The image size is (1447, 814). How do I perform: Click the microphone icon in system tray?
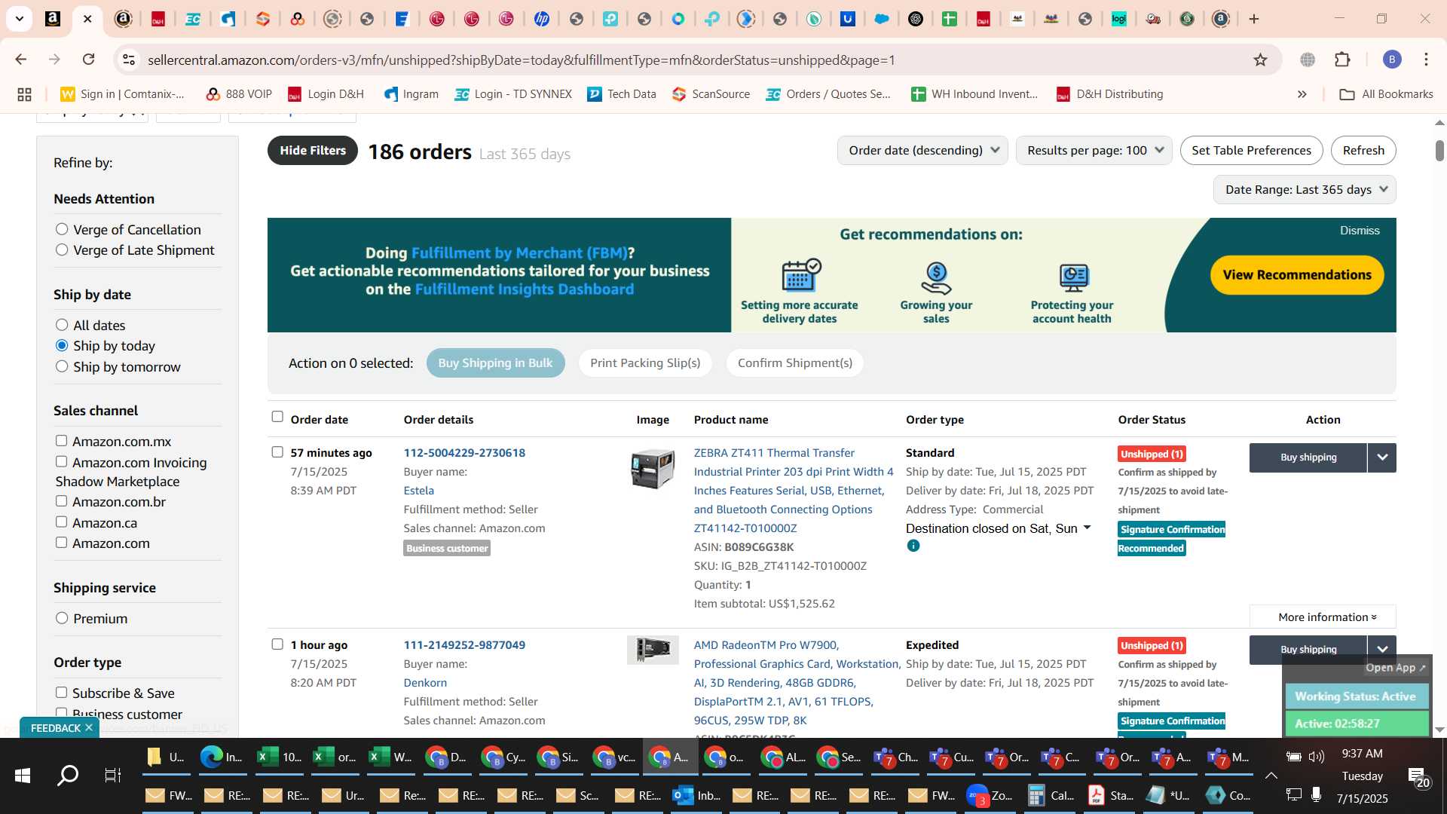pos(1317,794)
